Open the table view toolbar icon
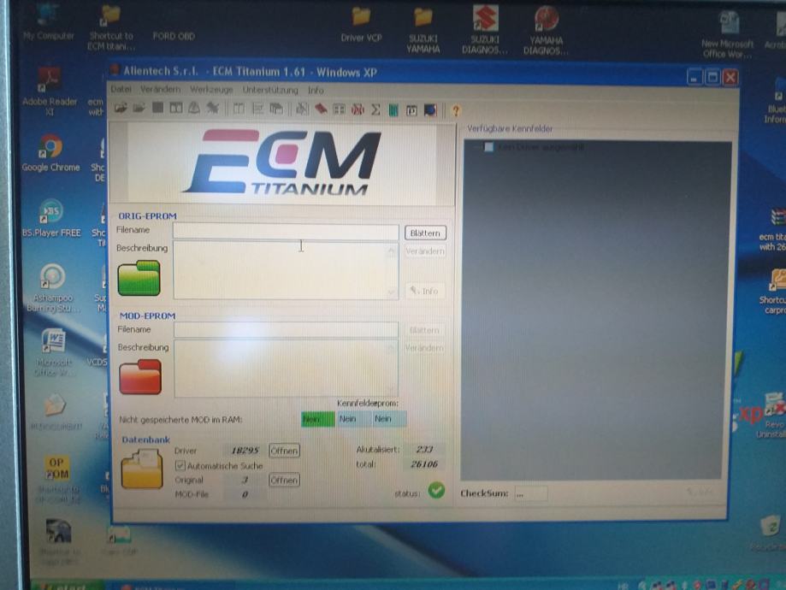The height and width of the screenshot is (590, 786). click(x=339, y=109)
